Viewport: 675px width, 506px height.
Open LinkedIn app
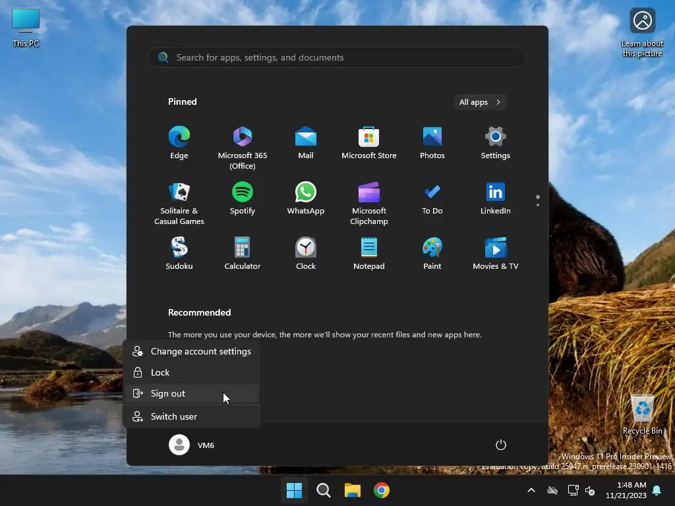[x=496, y=198]
